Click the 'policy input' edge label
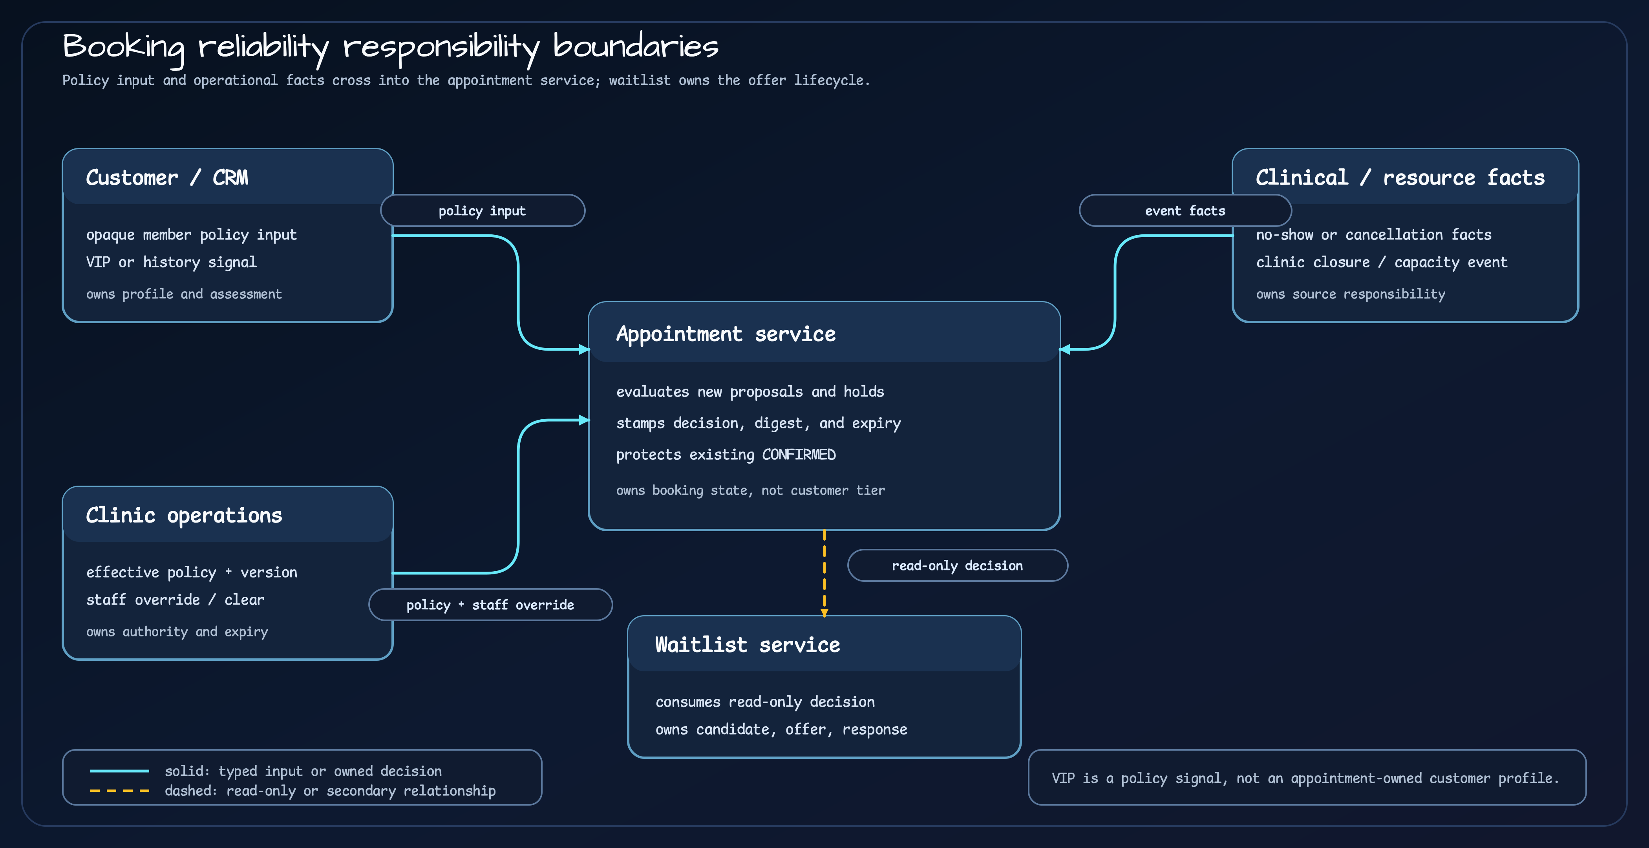The height and width of the screenshot is (848, 1649). pyautogui.click(x=483, y=210)
